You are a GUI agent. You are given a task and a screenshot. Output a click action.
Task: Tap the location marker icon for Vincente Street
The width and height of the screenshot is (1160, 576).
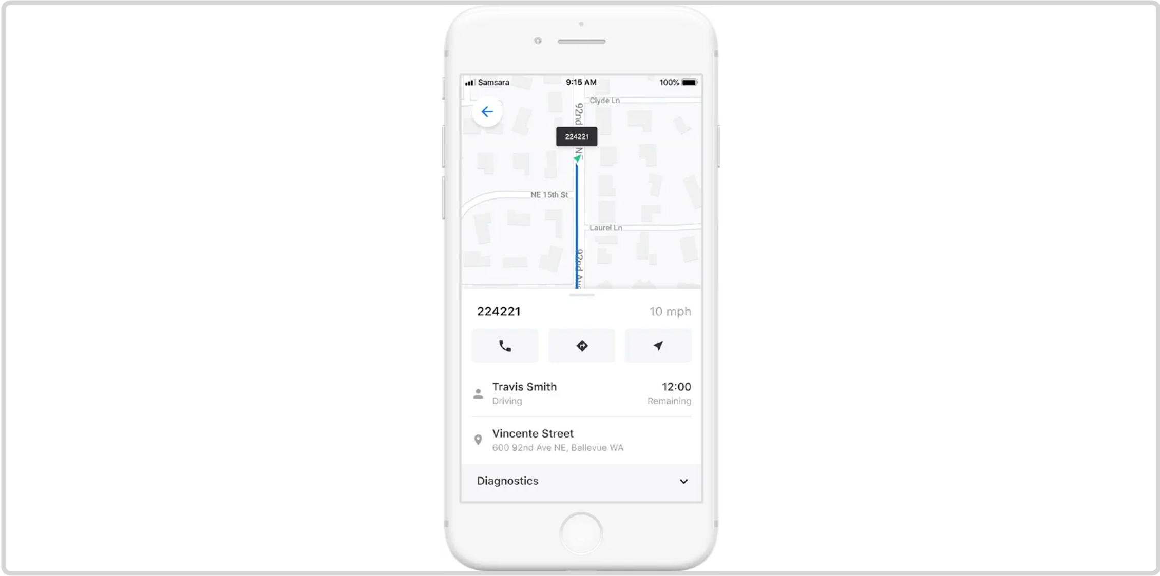480,439
